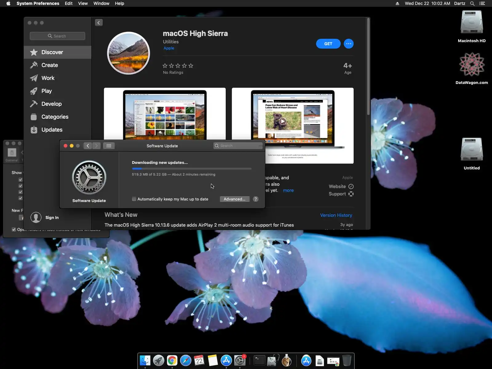Click the macOS High Sierra app icon
Screen dimensions: 492x369
pos(129,53)
